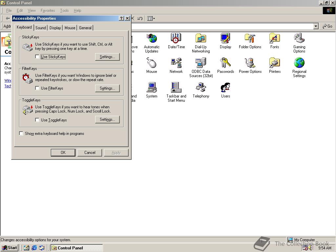This screenshot has width=336, height=252.
Task: Click the dialog's question mark help button
Action: (121, 18)
